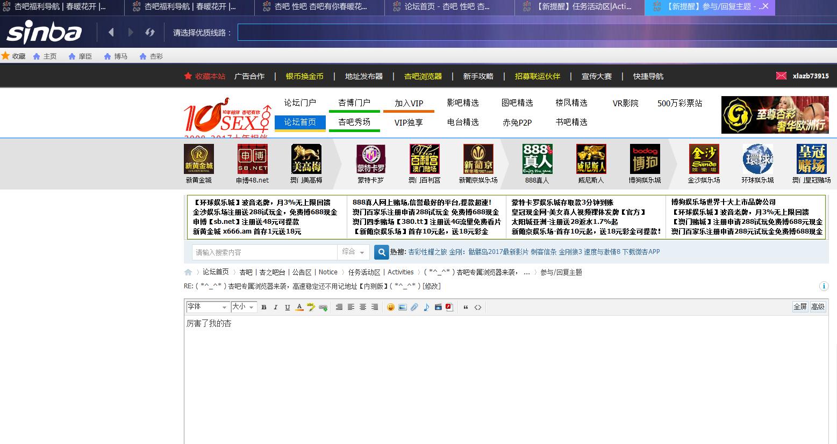Open 新手攻略 in the top bar
The image size is (837, 444).
pos(478,76)
